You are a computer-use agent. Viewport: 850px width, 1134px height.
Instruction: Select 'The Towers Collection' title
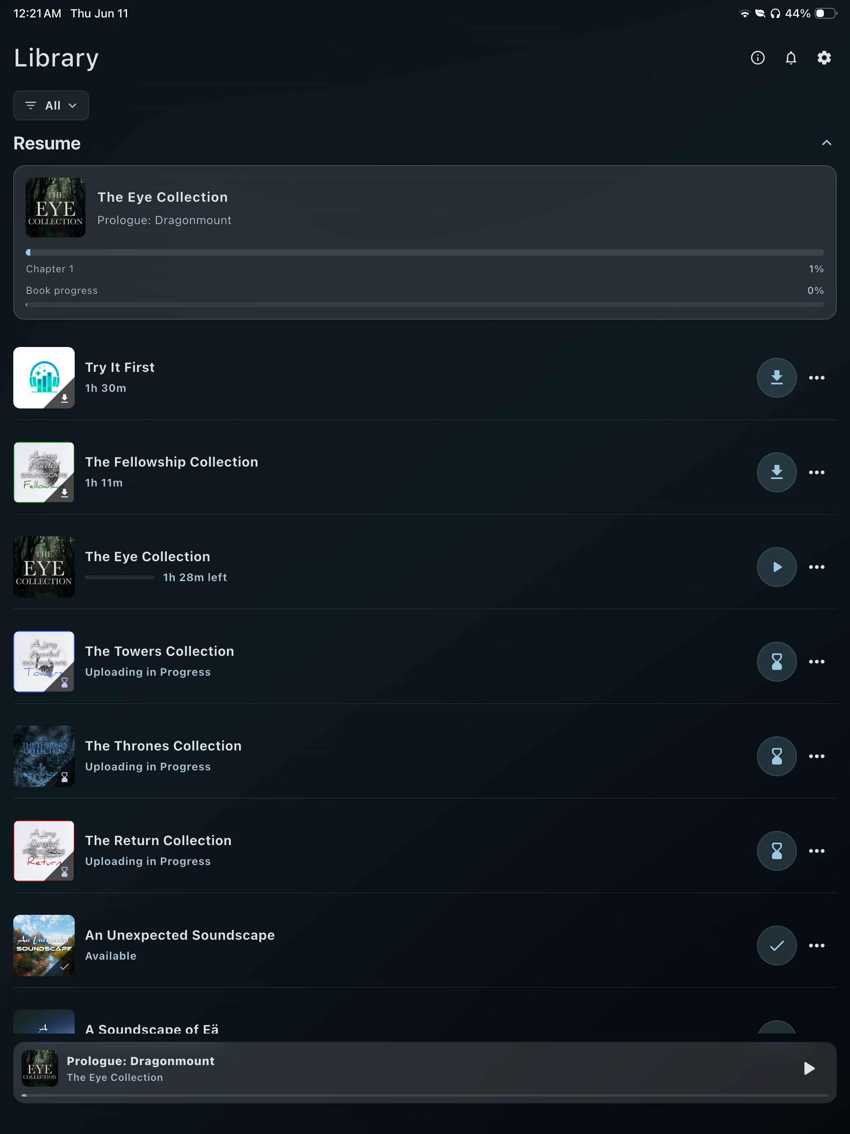click(x=159, y=651)
